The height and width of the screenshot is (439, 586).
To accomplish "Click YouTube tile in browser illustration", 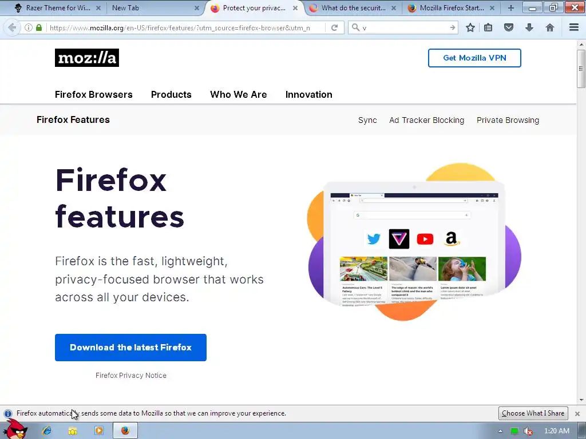I will click(x=425, y=239).
